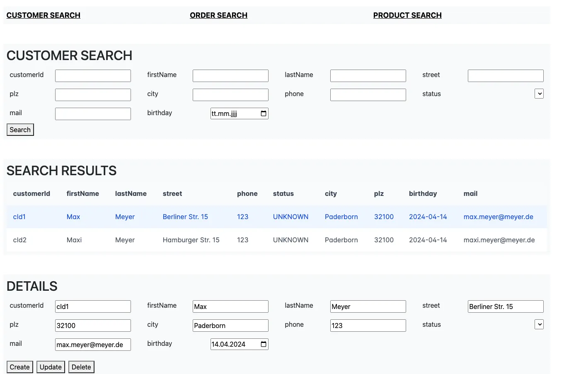Edit details plz field containing 32100

point(93,326)
